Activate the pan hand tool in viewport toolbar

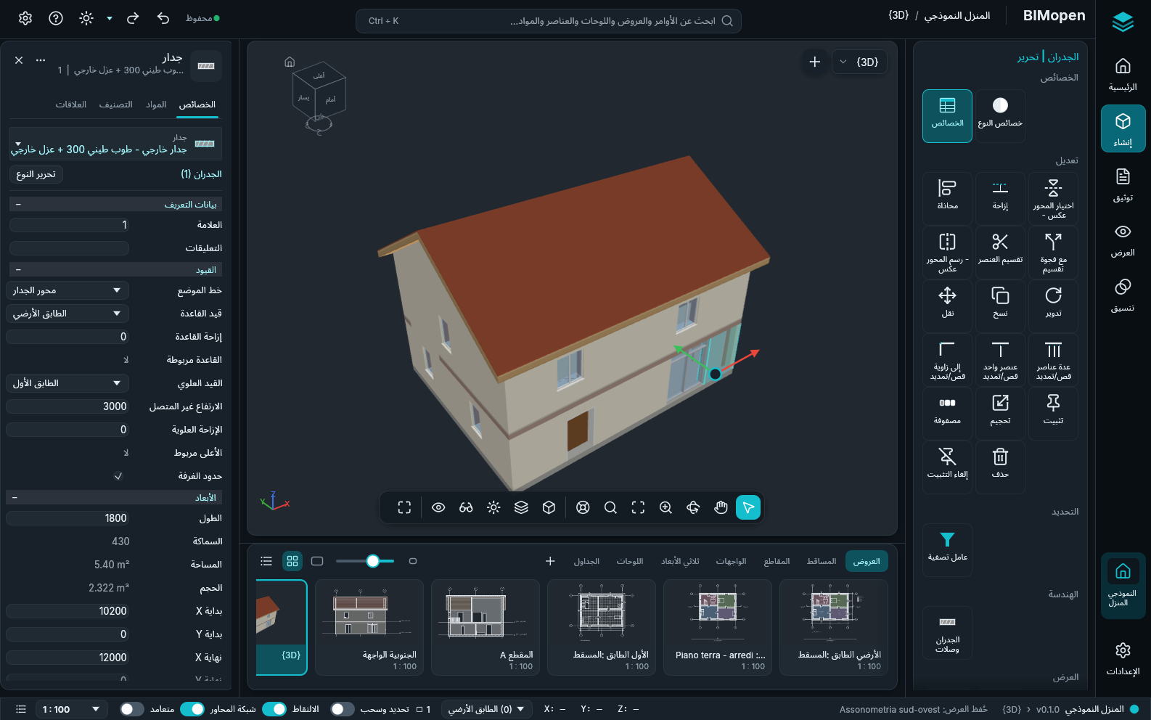721,507
